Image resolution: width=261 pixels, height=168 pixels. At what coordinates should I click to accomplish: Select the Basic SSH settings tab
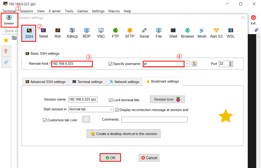[42, 53]
